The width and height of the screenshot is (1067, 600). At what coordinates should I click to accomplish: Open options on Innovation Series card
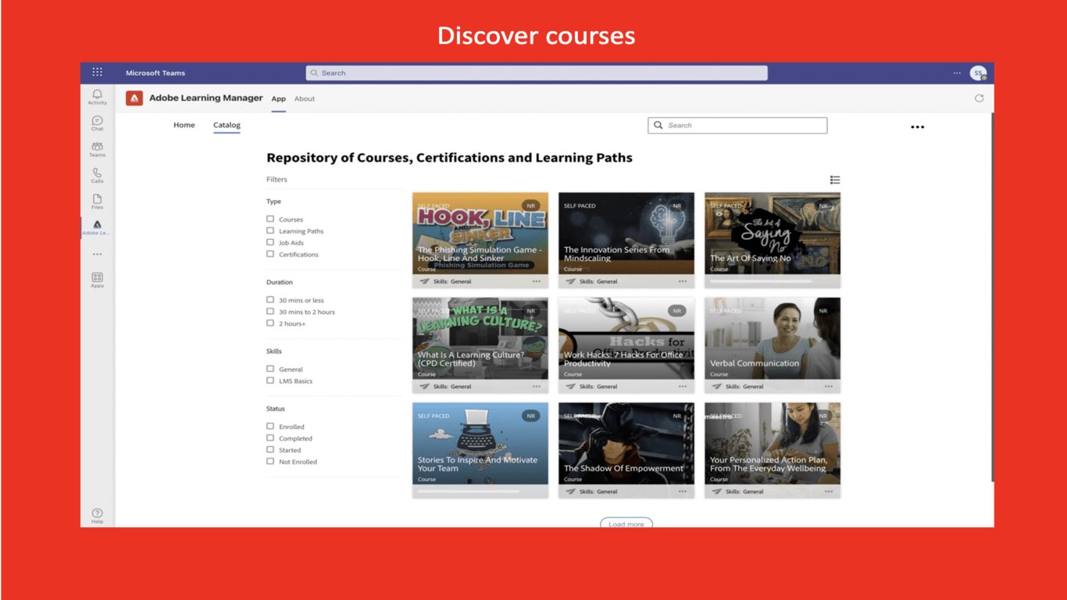point(682,281)
